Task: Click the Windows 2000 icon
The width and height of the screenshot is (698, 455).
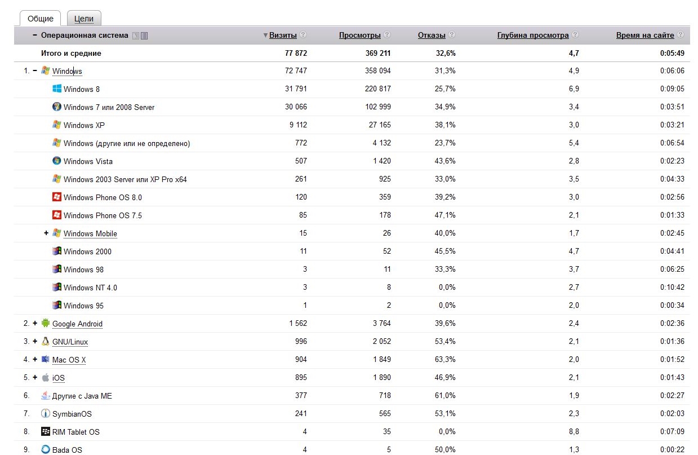Action: tap(57, 251)
